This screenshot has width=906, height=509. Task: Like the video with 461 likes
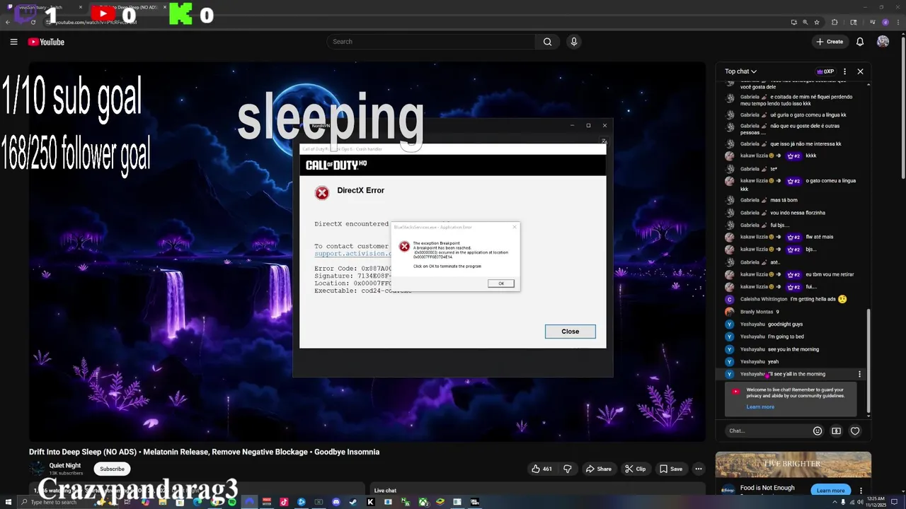point(541,469)
